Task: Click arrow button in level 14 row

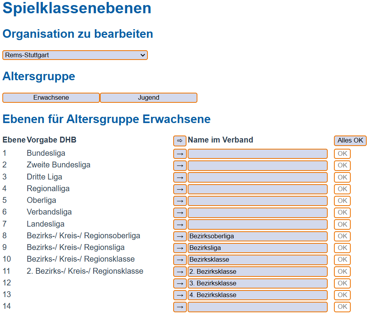Action: (180, 307)
